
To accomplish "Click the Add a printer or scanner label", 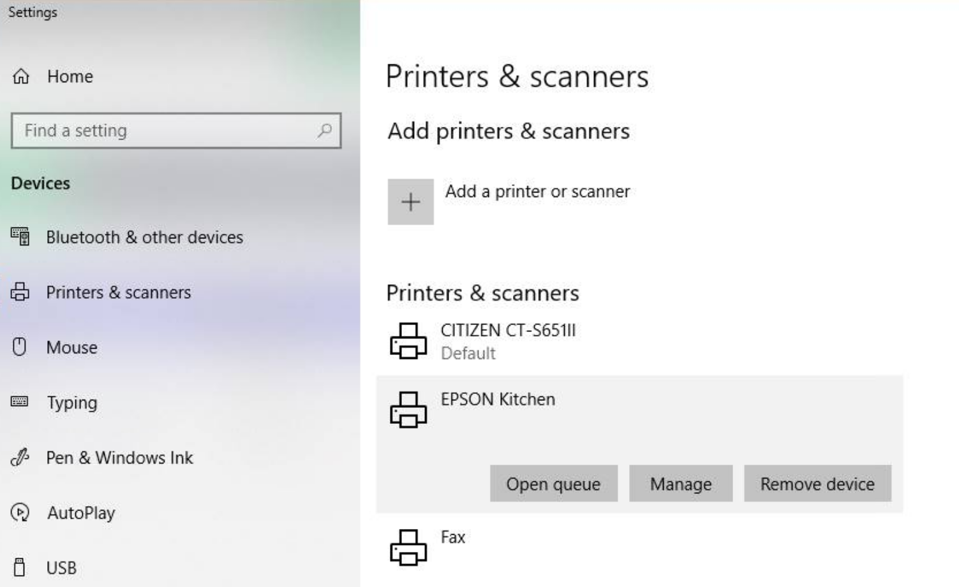I will 538,191.
